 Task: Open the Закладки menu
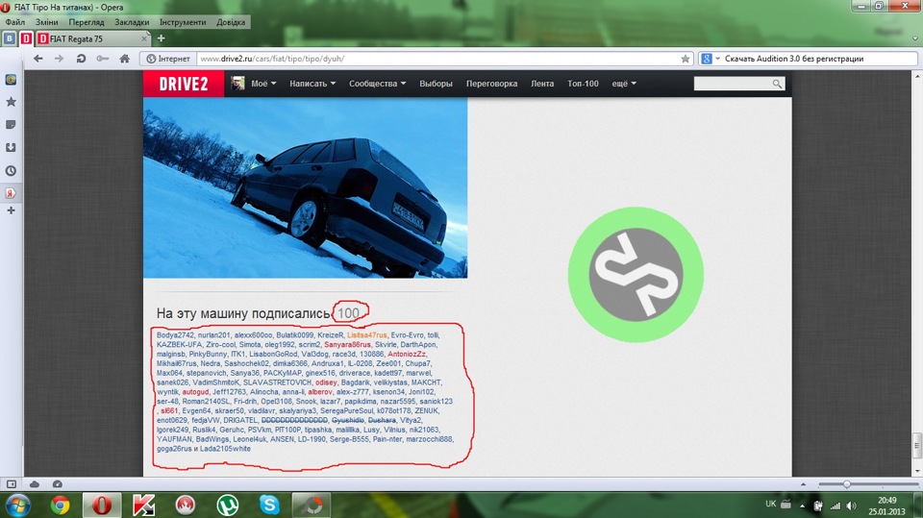[x=132, y=22]
